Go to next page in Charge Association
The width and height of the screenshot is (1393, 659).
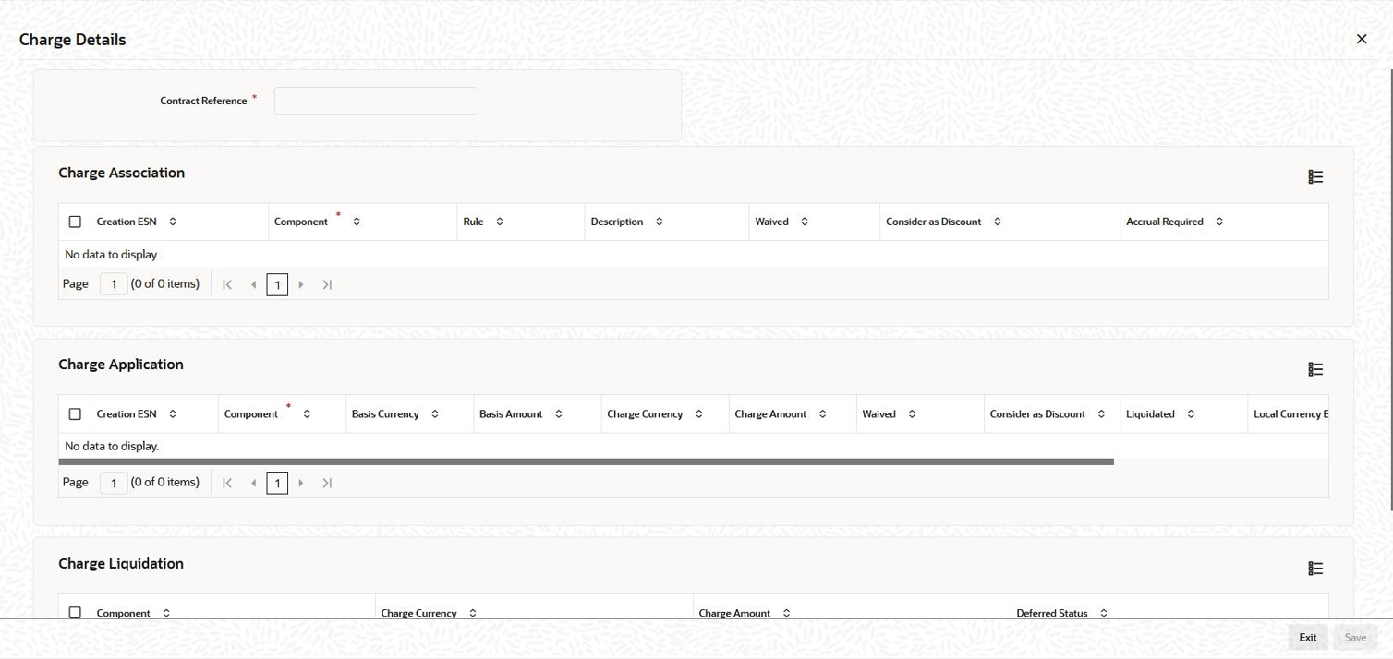[301, 284]
